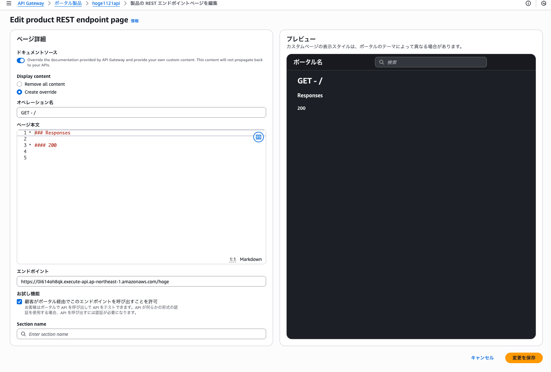The image size is (551, 372).
Task: Click the editor preferences icon in code editor
Action: tap(259, 137)
